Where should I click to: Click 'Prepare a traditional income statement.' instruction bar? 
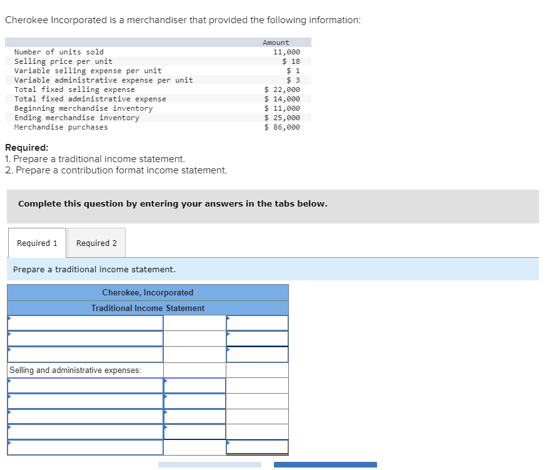point(273,269)
